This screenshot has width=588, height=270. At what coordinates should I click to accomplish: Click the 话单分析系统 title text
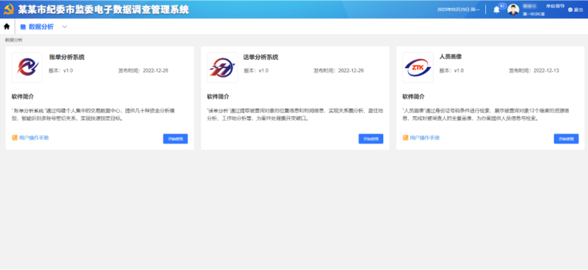click(x=261, y=57)
